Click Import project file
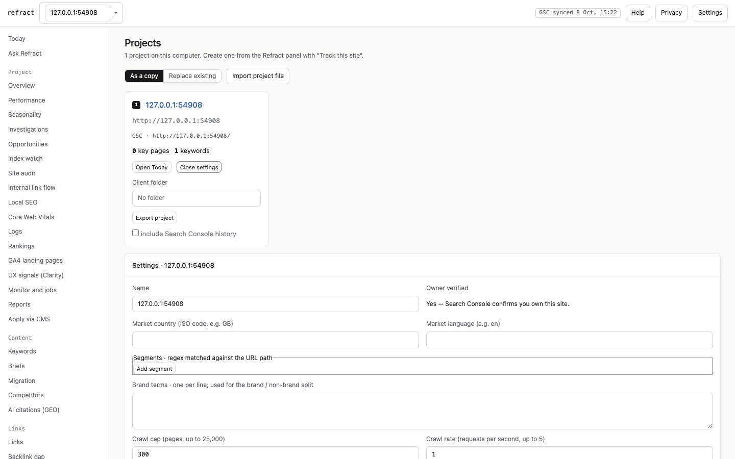This screenshot has height=459, width=735. pyautogui.click(x=258, y=76)
